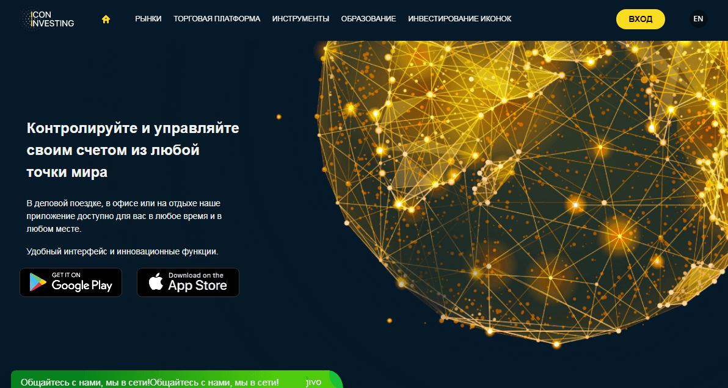Tap the Download on the App Store text
This screenshot has width=728, height=388.
(197, 283)
